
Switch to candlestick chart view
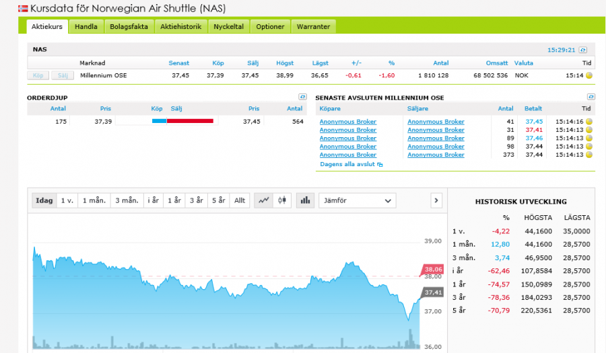(x=281, y=200)
